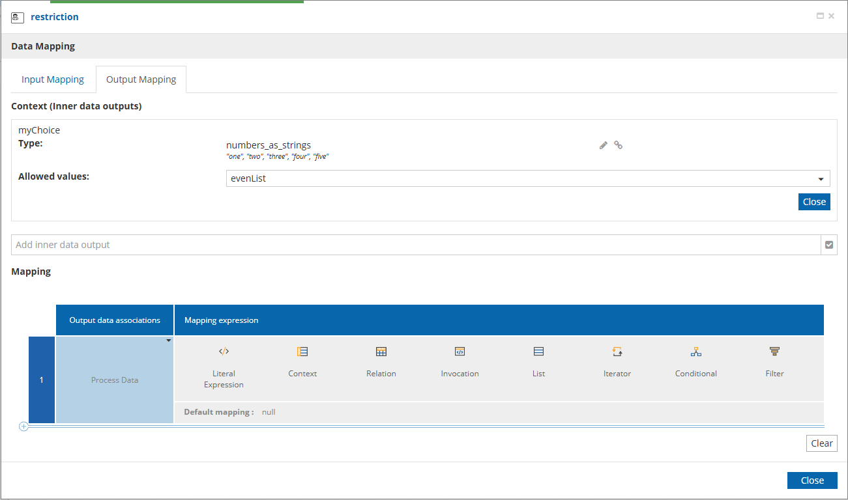Click the restriction title text

coord(55,17)
